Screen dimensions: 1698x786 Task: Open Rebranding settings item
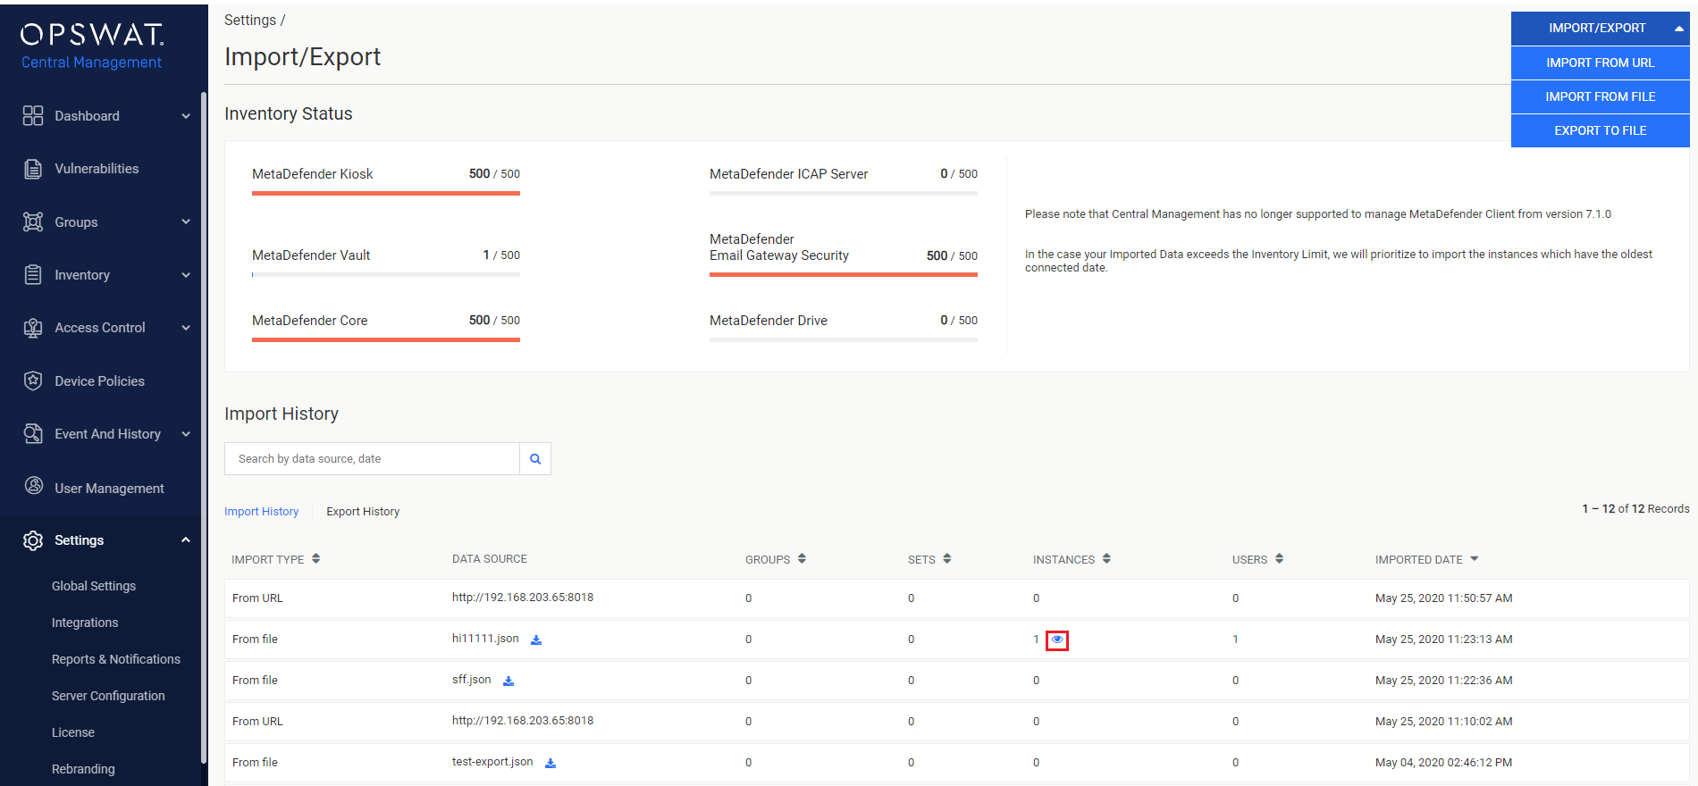point(83,769)
